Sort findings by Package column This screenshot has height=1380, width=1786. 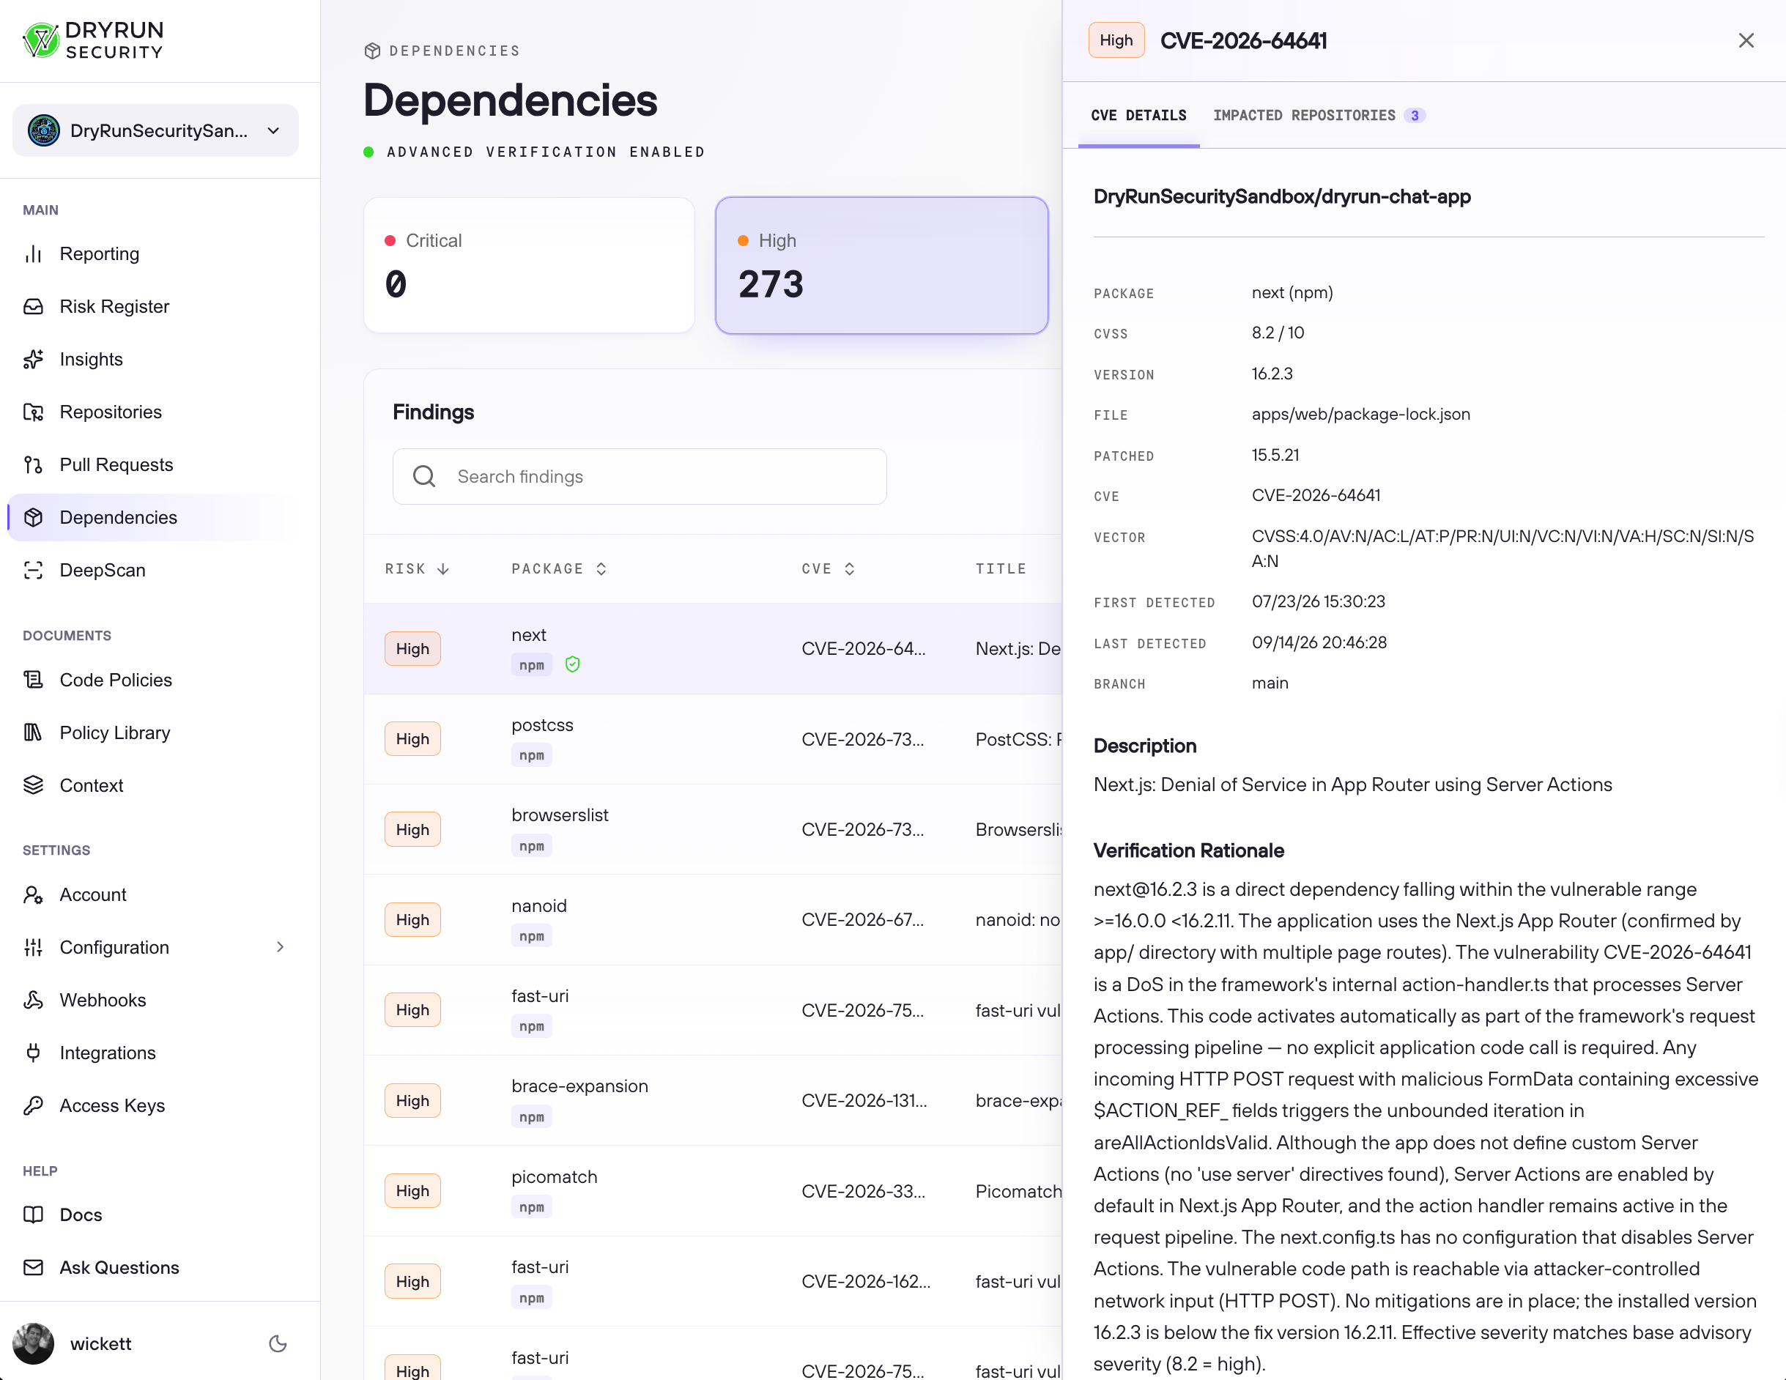[x=560, y=569]
